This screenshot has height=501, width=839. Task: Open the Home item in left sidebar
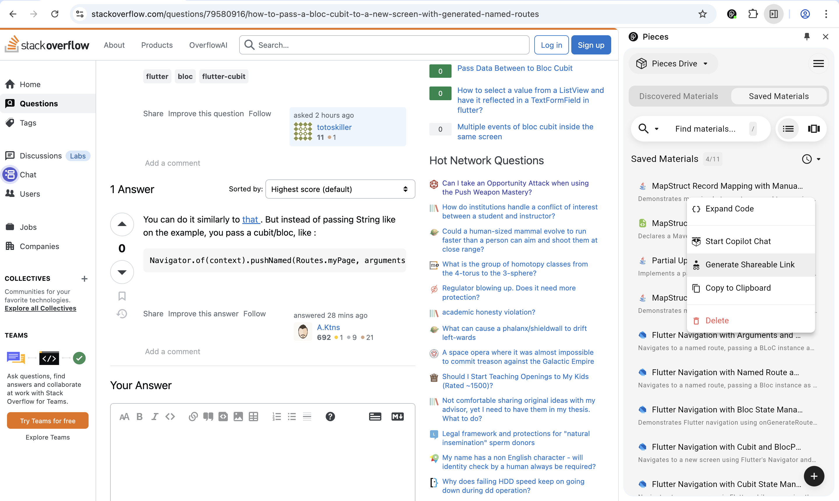47,84
